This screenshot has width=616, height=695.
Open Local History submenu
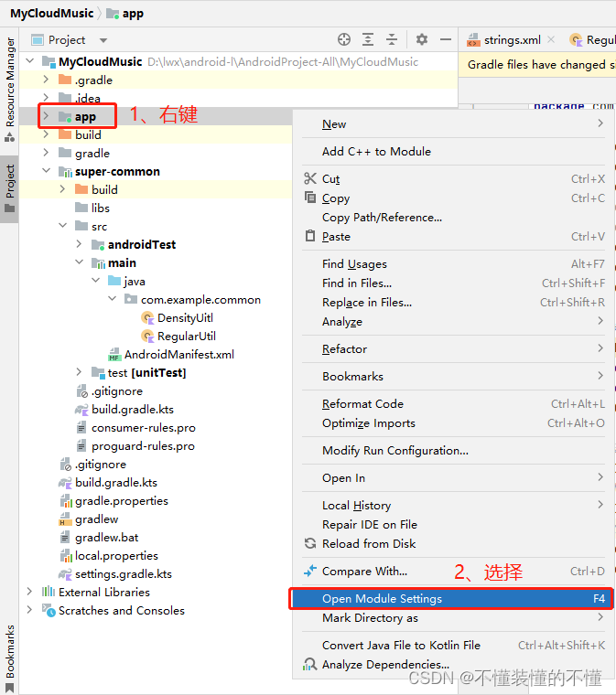[x=453, y=506]
